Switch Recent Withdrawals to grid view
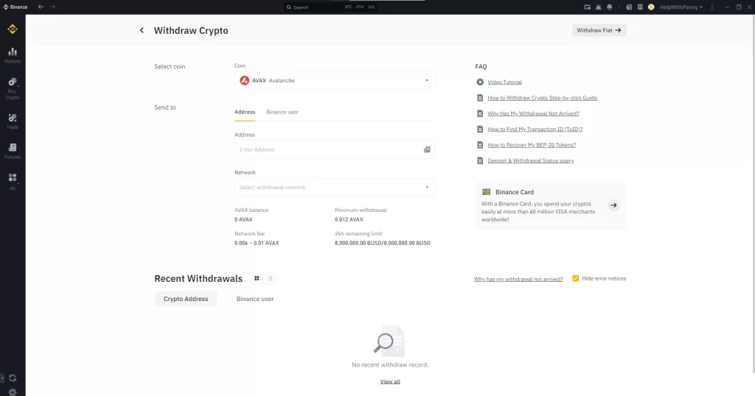The height and width of the screenshot is (396, 755). coord(257,278)
